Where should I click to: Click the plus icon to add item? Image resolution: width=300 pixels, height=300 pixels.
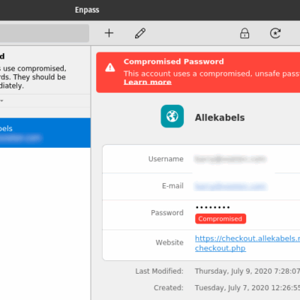pos(109,33)
